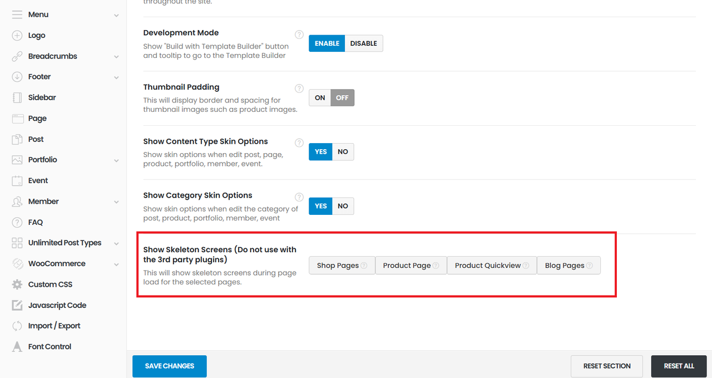Toggle Shop Pages skeleton screen
Viewport: 712px width, 378px height.
coord(342,266)
